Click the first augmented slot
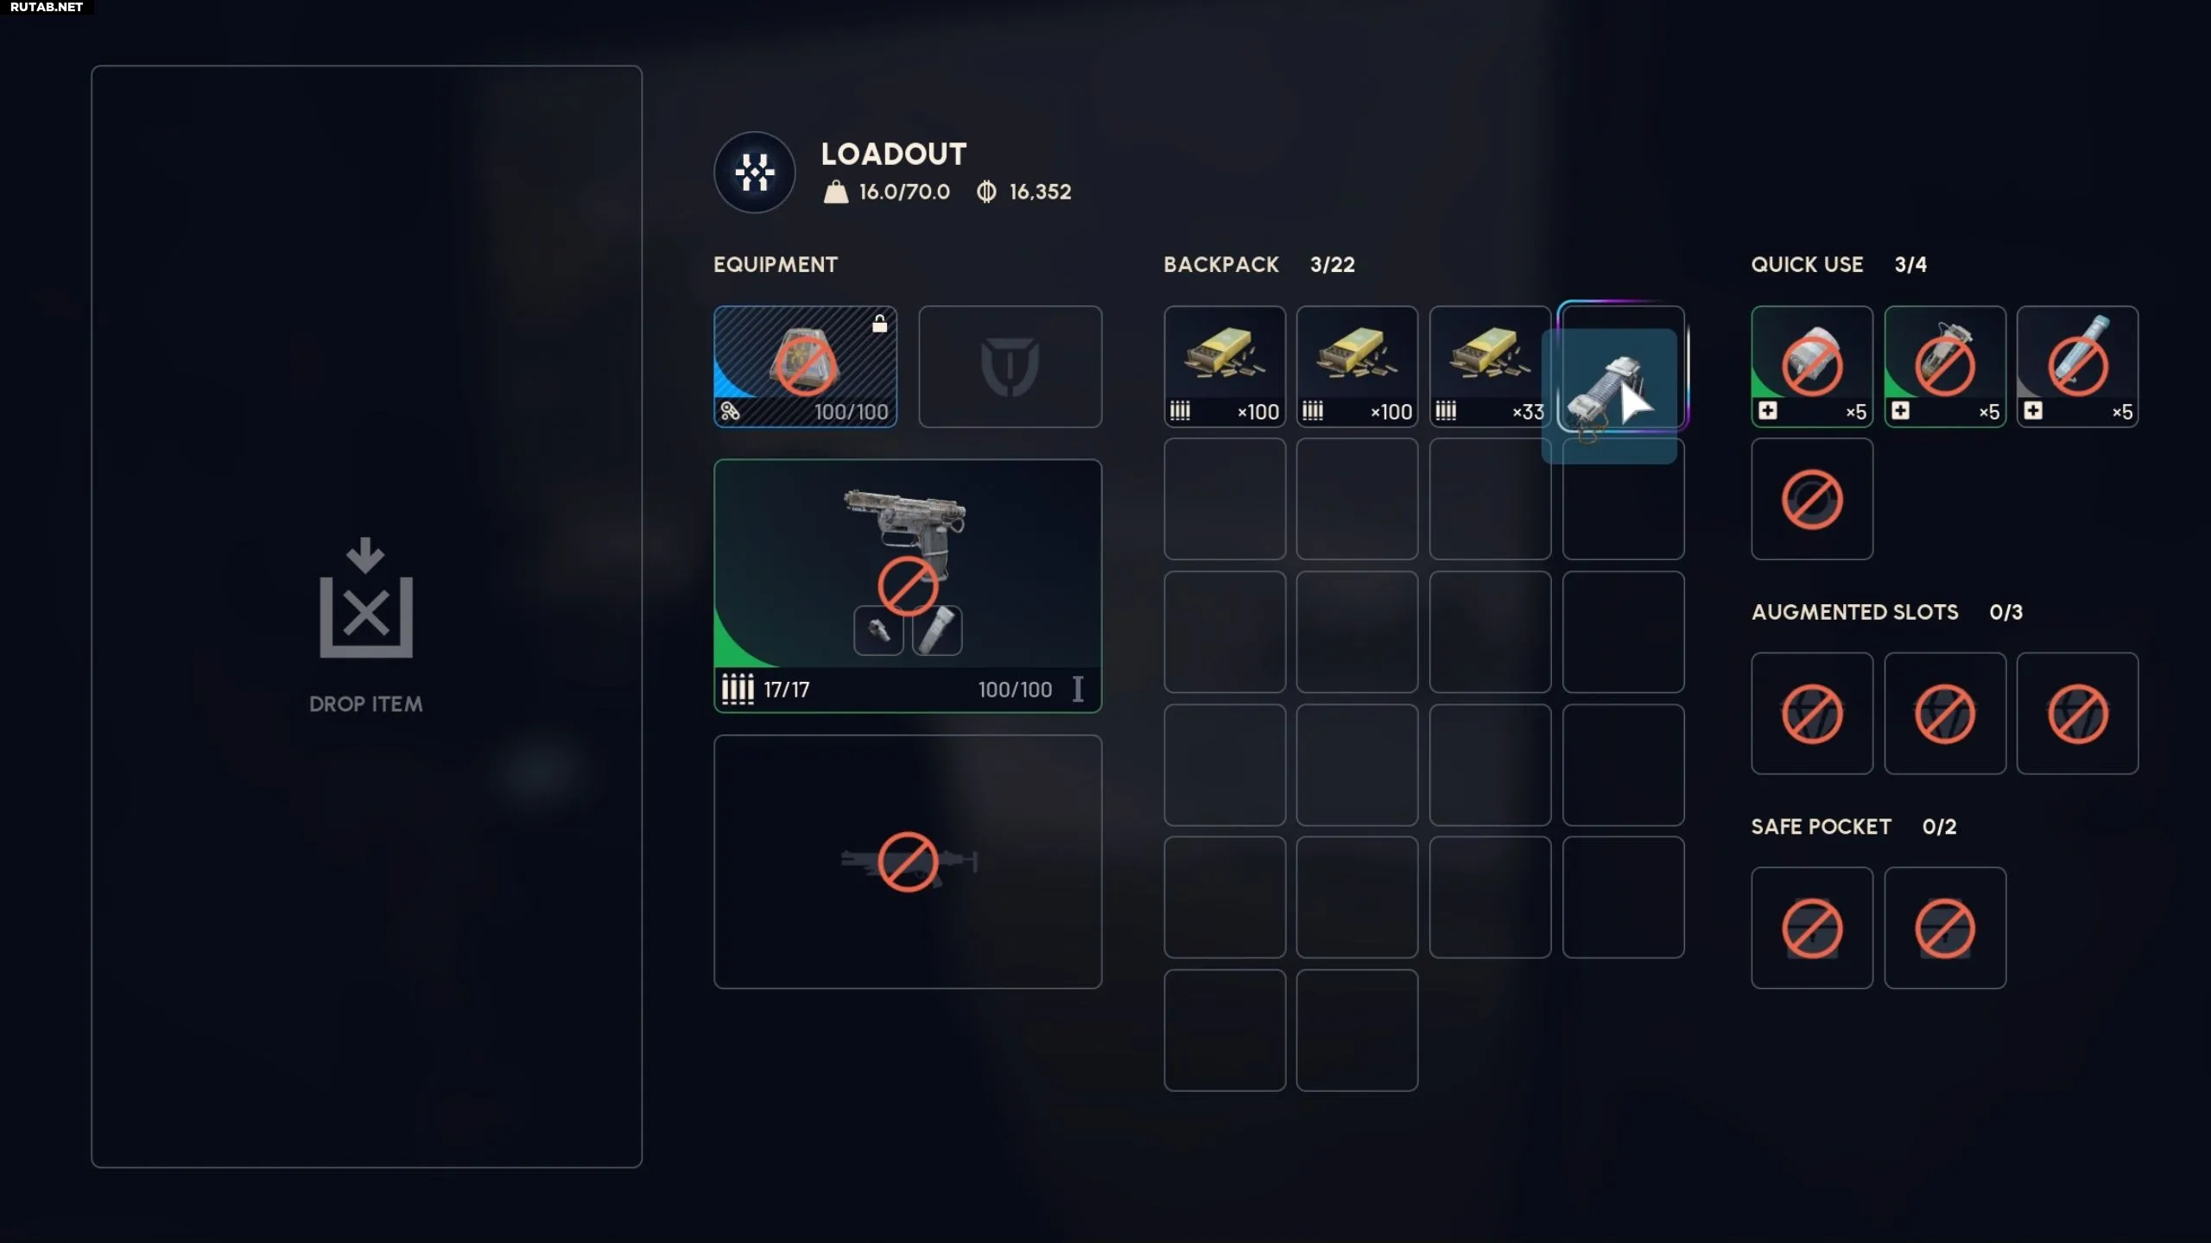Viewport: 2211px width, 1243px height. tap(1812, 713)
